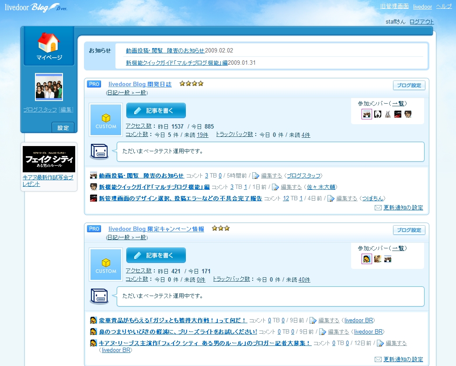This screenshot has height=366, width=456.
Task: Click the envelope icon in 限定キャンペーン section
Action: (x=378, y=359)
